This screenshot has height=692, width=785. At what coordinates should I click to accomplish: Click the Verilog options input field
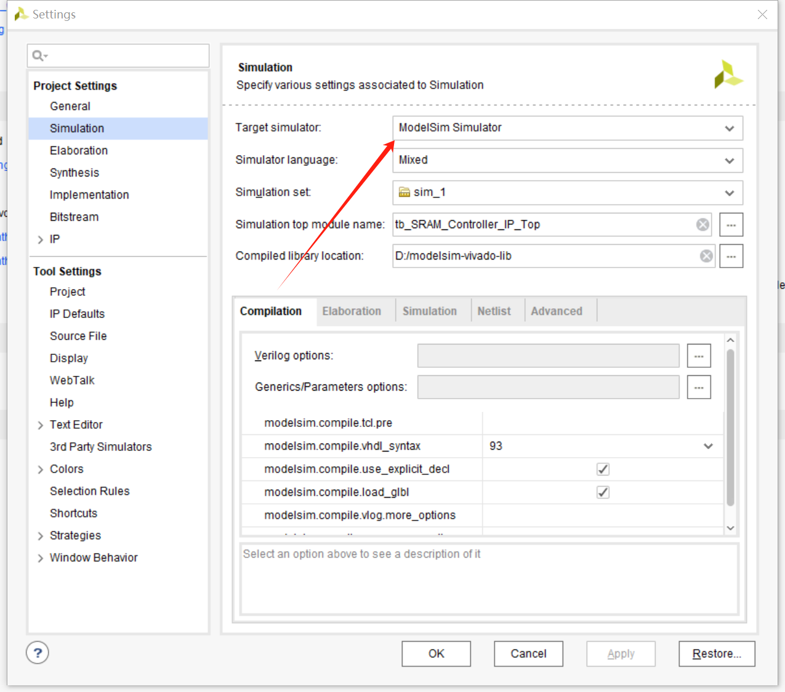(548, 356)
